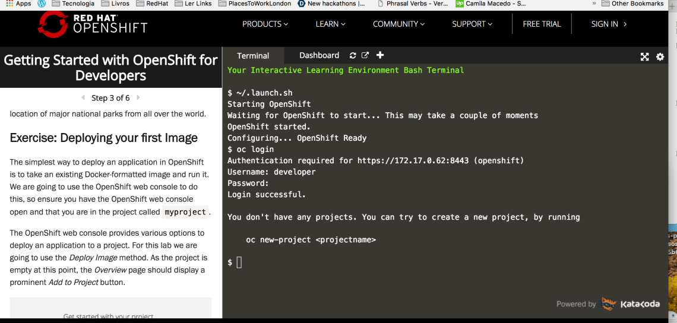Open terminal settings gear icon
Viewport: 677px width, 323px height.
click(x=660, y=57)
